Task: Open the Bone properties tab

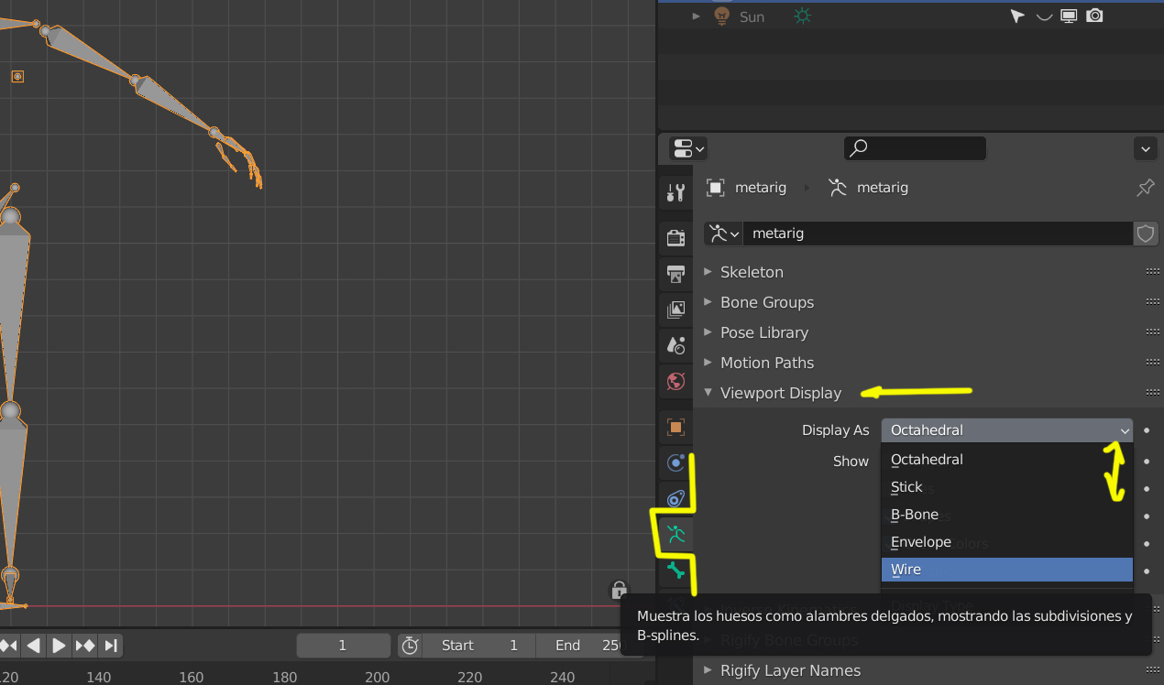Action: click(x=675, y=570)
